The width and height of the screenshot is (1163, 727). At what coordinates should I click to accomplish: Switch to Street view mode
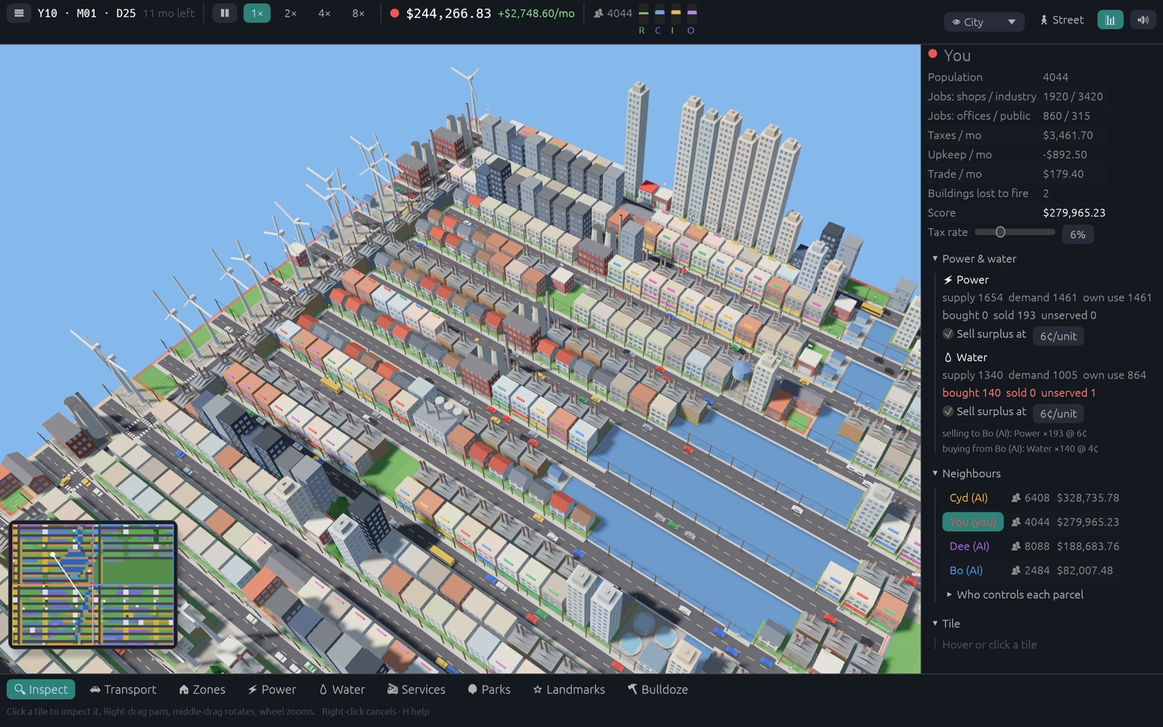point(1062,20)
